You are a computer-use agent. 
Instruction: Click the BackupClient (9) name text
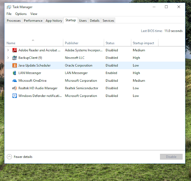pyautogui.click(x=30, y=58)
